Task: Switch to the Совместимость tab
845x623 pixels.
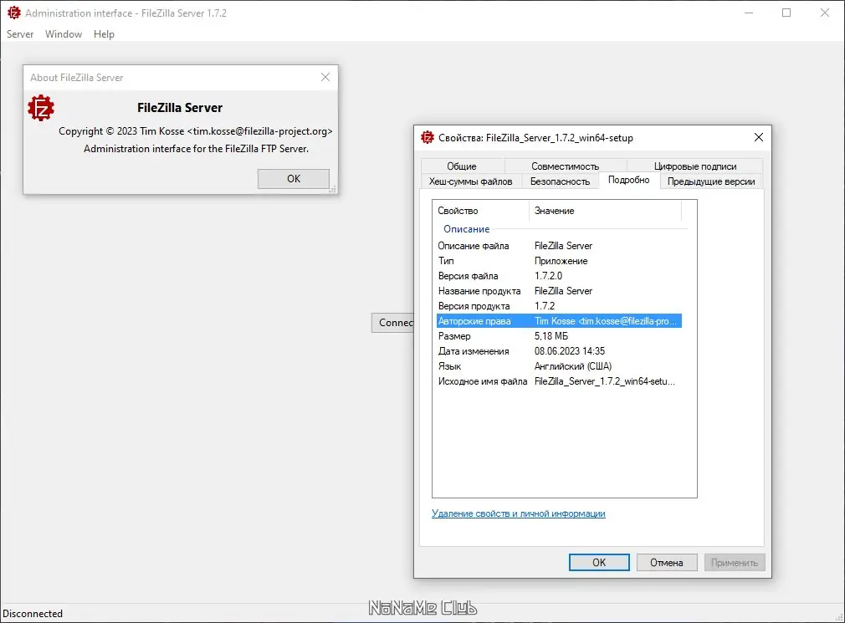Action: tap(565, 166)
